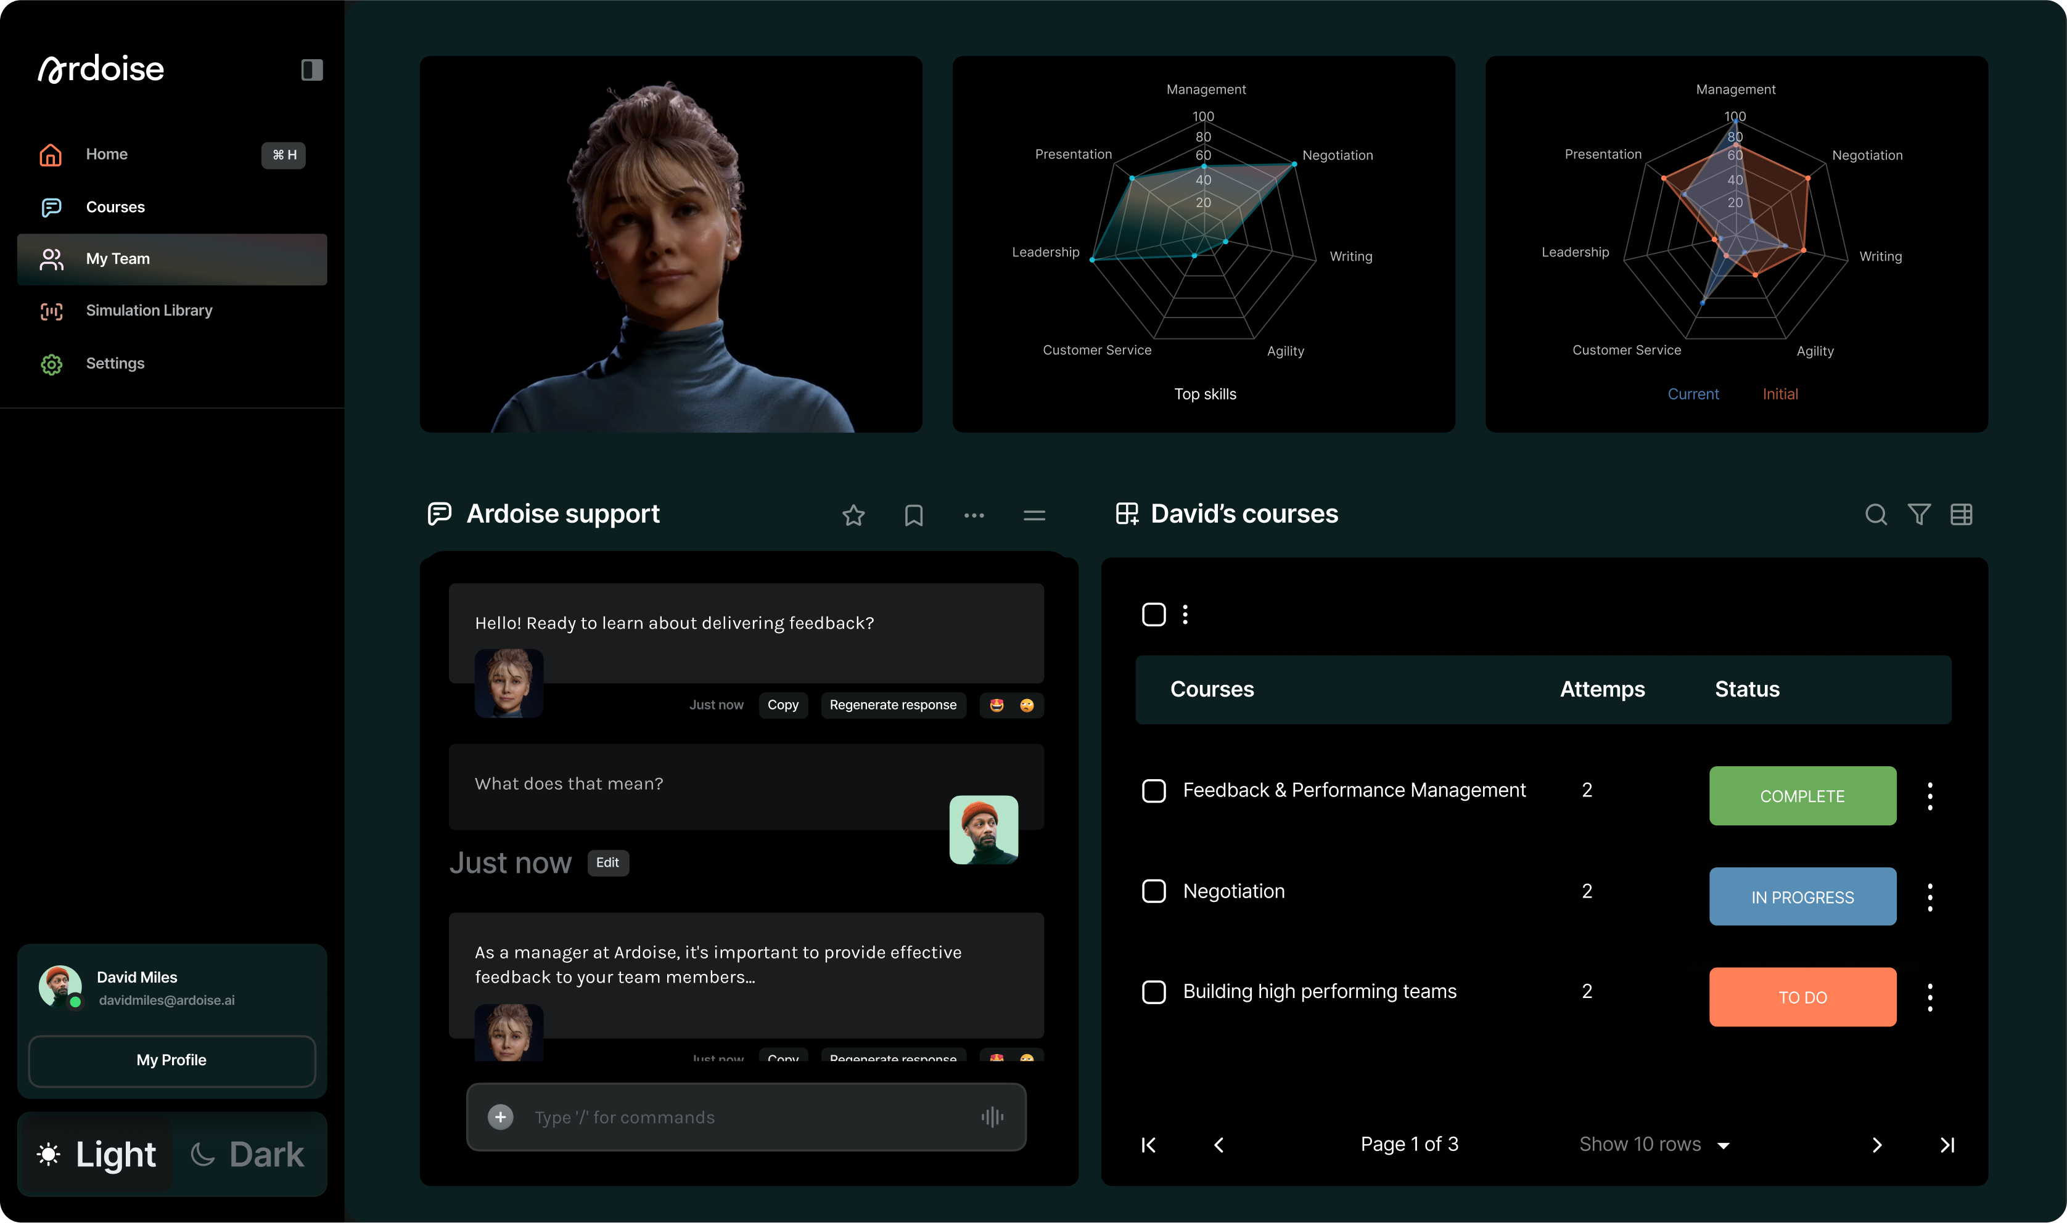
Task: Click the IN PROGRESS status badge
Action: point(1802,898)
